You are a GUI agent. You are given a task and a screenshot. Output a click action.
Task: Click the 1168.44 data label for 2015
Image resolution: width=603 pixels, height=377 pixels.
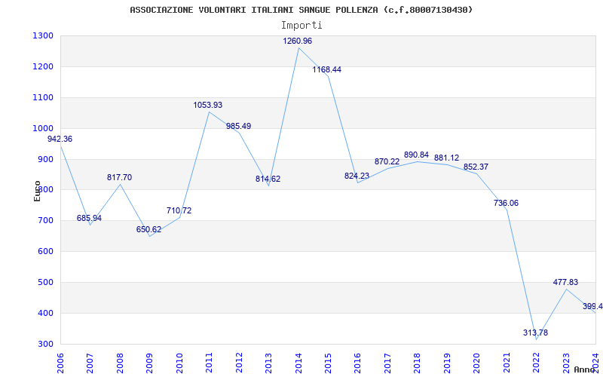[x=326, y=69]
